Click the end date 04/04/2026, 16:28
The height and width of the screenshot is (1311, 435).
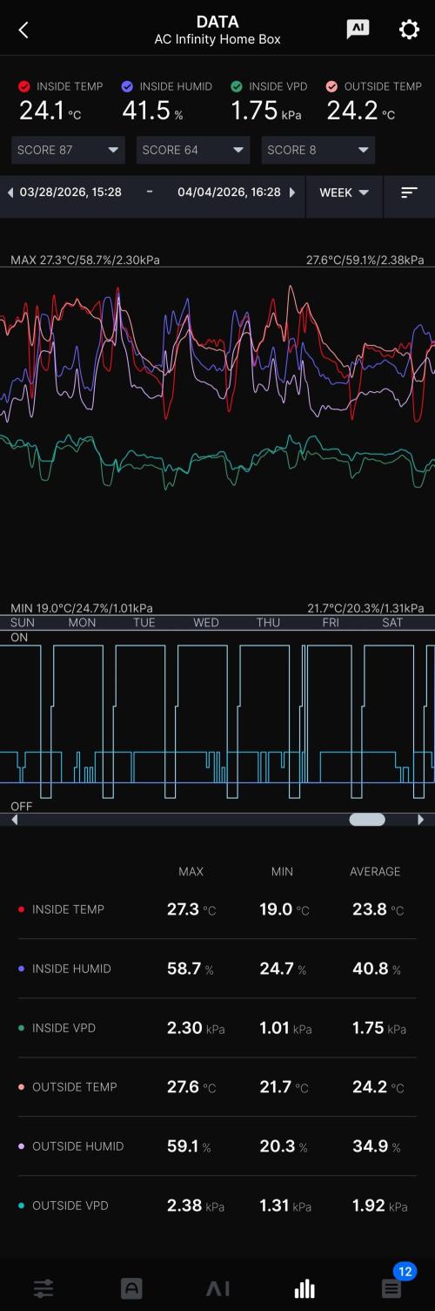[x=229, y=192]
